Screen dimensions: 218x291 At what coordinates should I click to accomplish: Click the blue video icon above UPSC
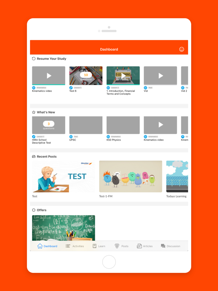click(x=71, y=136)
